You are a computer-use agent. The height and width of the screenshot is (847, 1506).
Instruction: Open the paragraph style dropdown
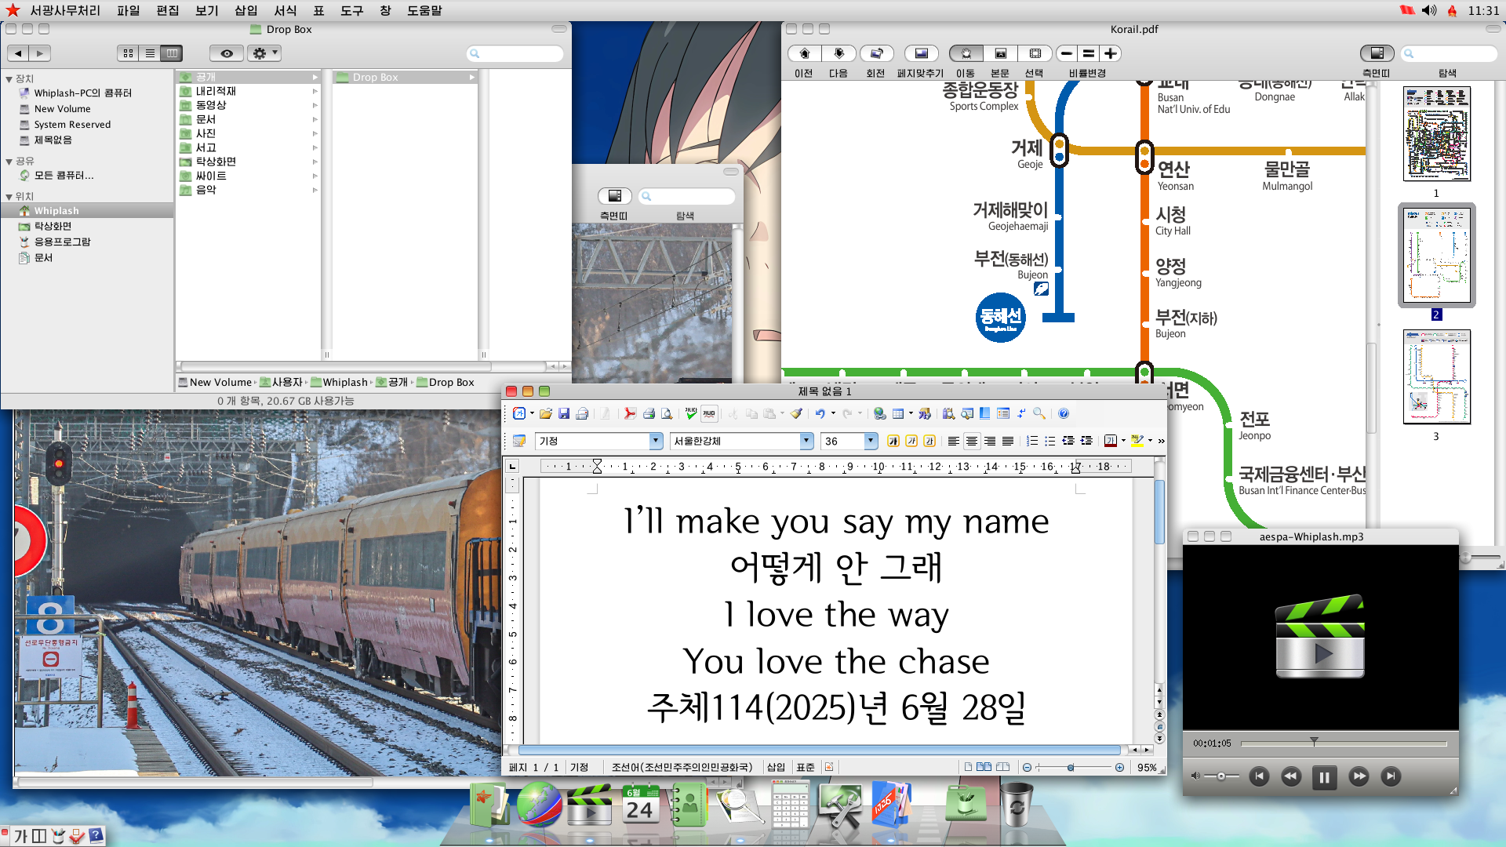click(x=656, y=441)
